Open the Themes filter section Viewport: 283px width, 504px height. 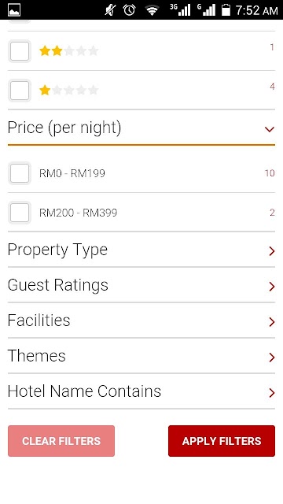tap(141, 356)
